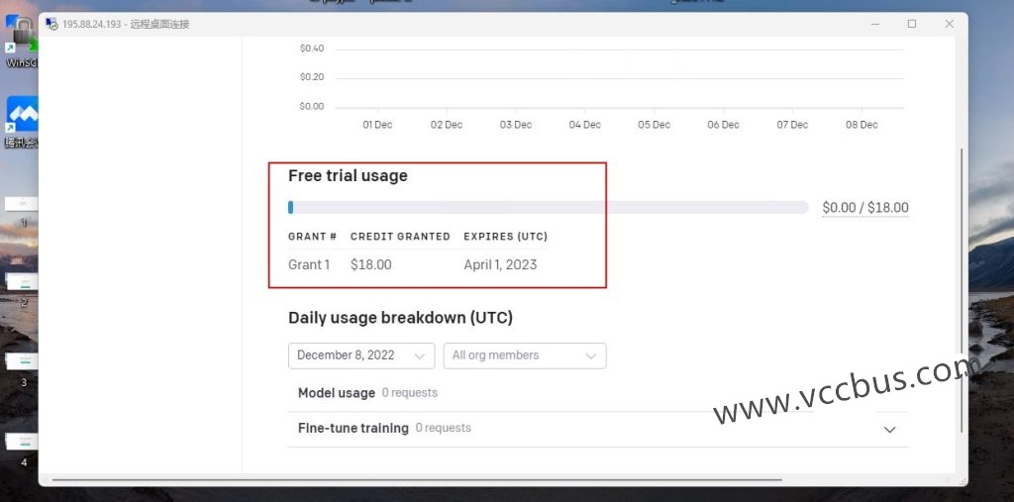1014x502 pixels.
Task: Click the Grant 1 row entry
Action: 309,264
